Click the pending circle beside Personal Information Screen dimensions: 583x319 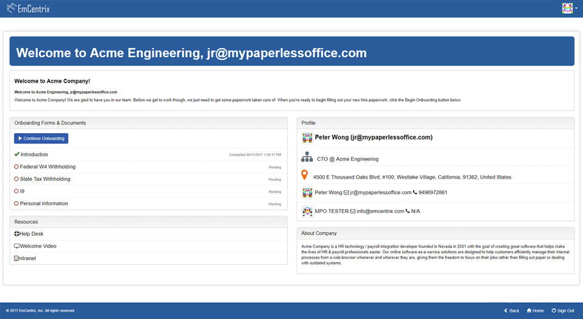16,204
